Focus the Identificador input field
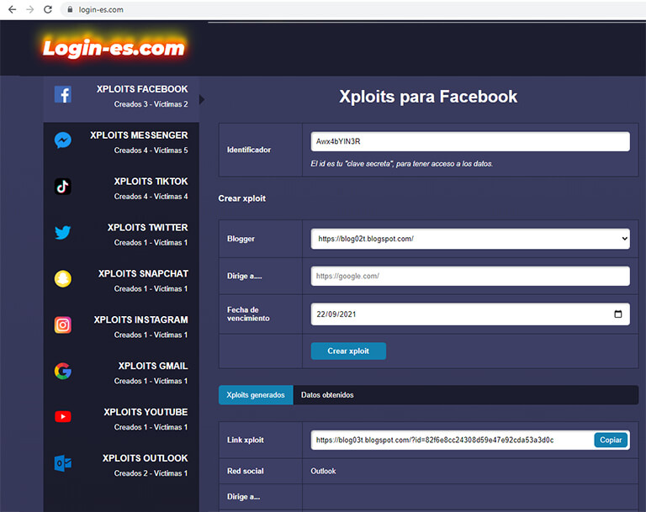This screenshot has width=646, height=512. [x=470, y=142]
